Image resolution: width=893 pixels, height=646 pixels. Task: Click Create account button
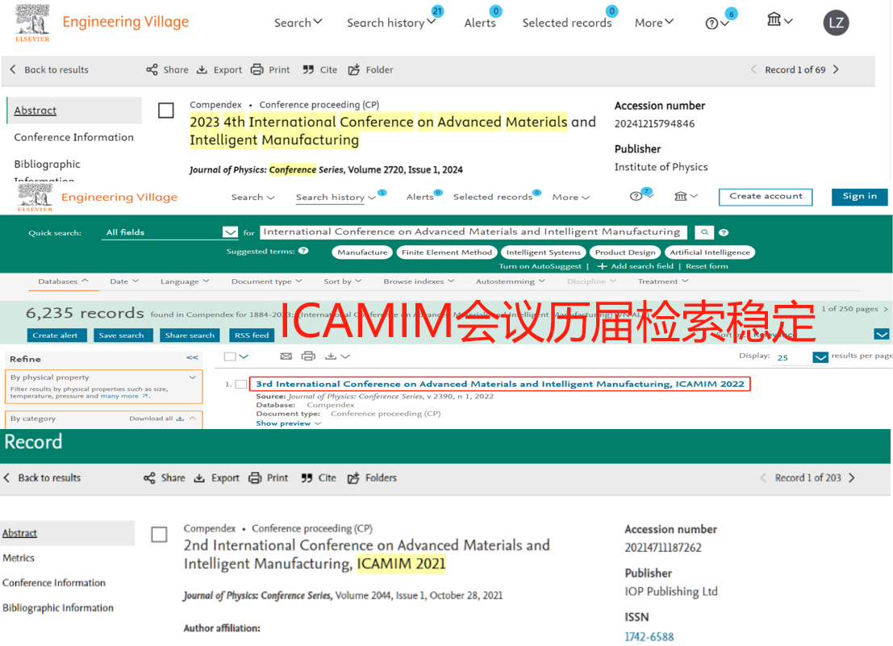point(766,196)
